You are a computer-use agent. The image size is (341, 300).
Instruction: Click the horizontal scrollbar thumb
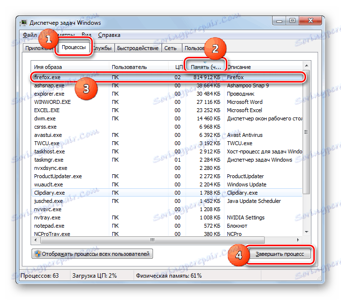(x=152, y=240)
